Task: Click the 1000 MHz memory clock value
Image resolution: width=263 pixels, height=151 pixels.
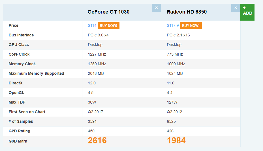Action: pos(176,64)
